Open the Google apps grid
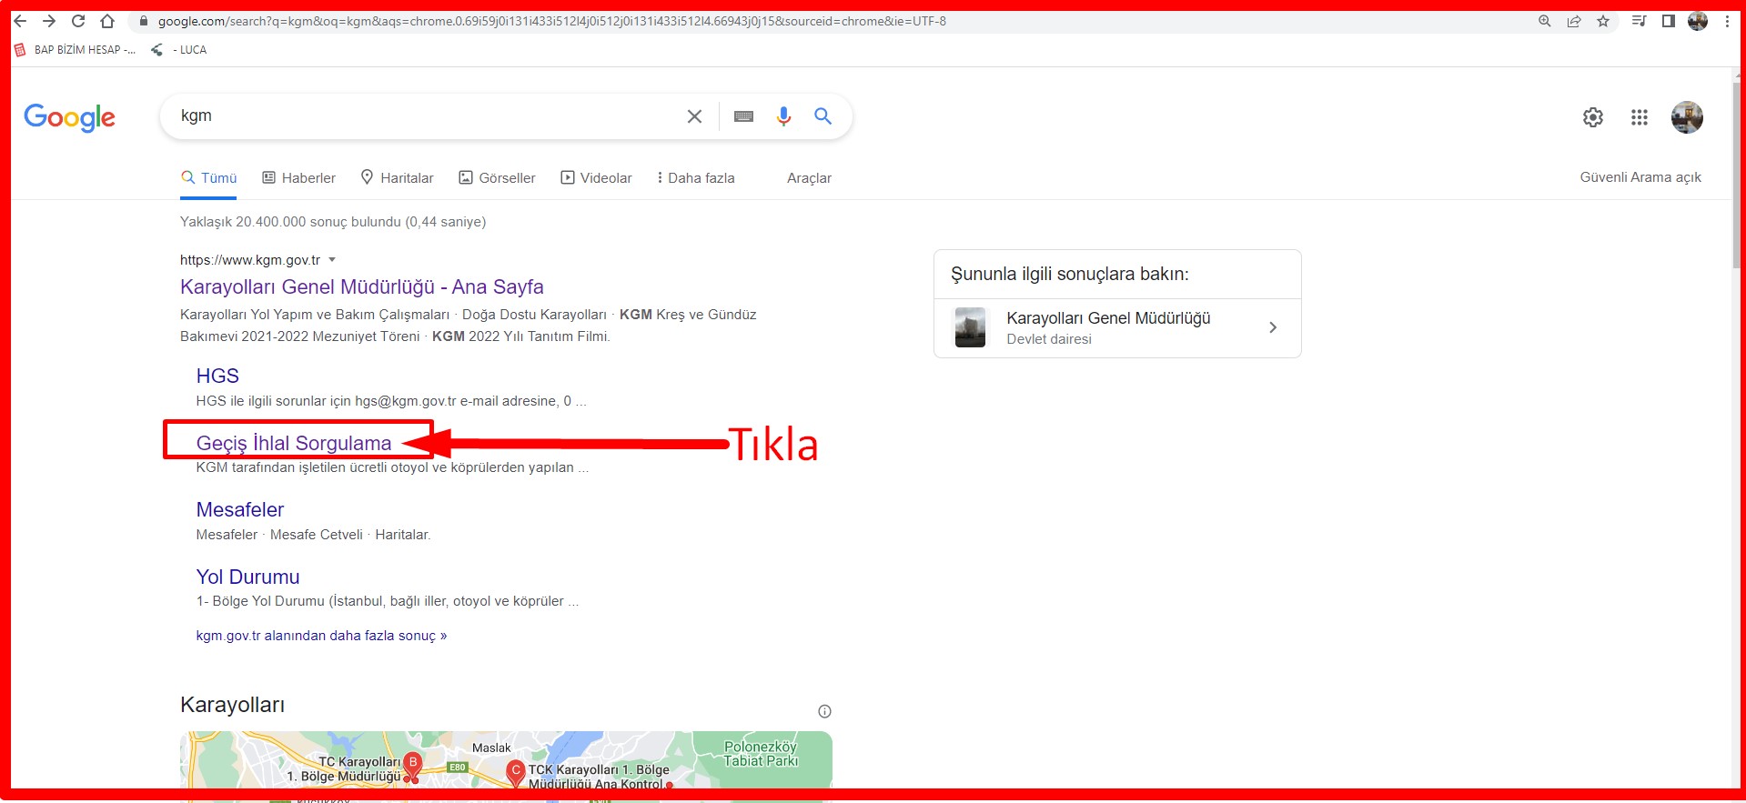Viewport: 1746px width, 803px height. [x=1639, y=117]
